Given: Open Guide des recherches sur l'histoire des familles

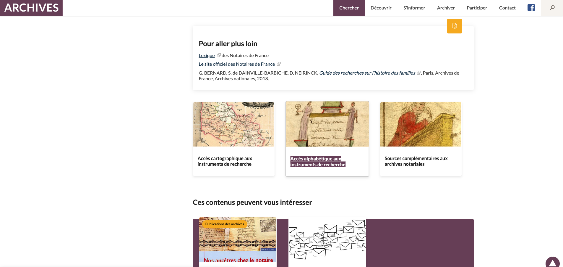Looking at the screenshot, I should click(367, 73).
